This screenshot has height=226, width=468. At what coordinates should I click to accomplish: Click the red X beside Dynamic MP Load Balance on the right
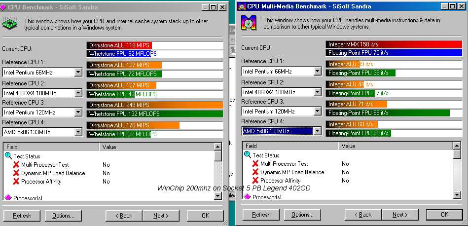pyautogui.click(x=255, y=172)
